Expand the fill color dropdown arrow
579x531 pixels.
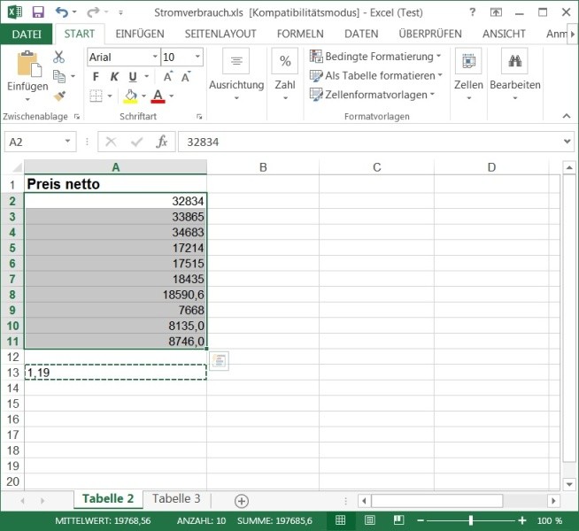(144, 96)
